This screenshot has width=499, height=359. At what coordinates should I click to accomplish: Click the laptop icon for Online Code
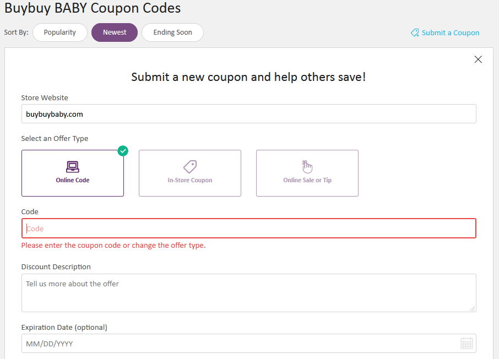click(x=73, y=167)
